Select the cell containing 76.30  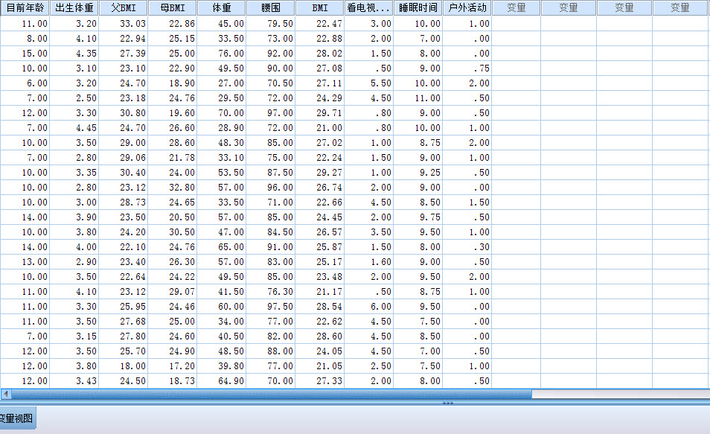[271, 292]
